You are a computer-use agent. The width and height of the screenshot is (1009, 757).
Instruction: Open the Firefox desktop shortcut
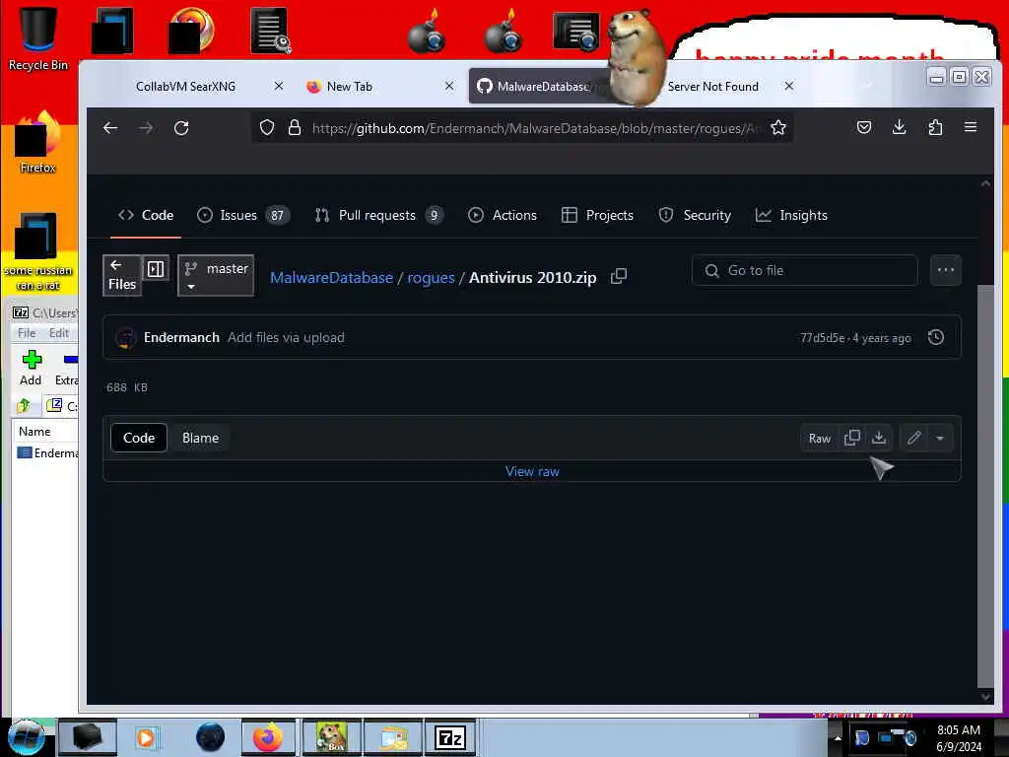pyautogui.click(x=38, y=143)
